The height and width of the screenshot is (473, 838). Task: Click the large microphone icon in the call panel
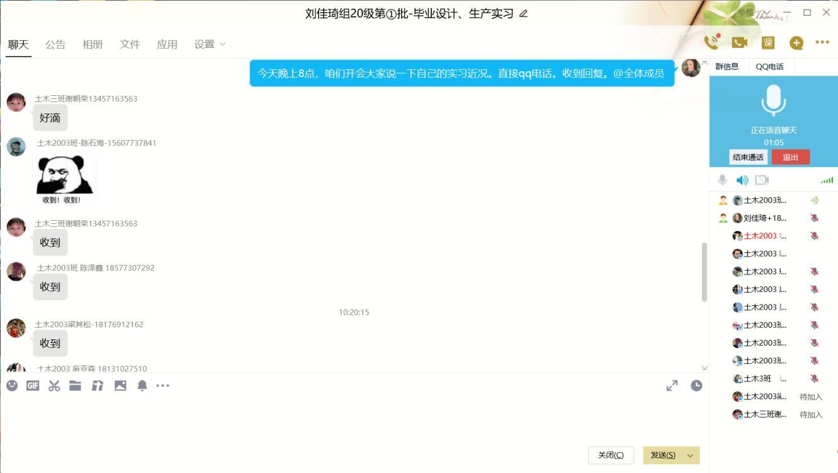(x=773, y=100)
